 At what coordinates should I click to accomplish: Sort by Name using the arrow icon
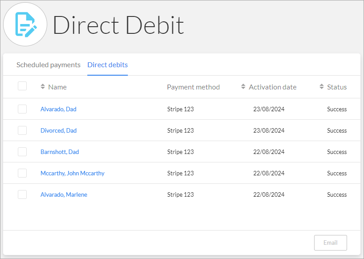[43, 86]
